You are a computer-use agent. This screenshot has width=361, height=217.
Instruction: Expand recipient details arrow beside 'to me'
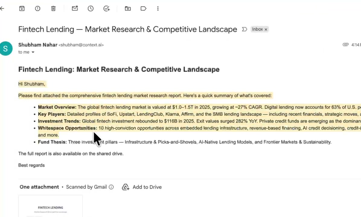33,52
